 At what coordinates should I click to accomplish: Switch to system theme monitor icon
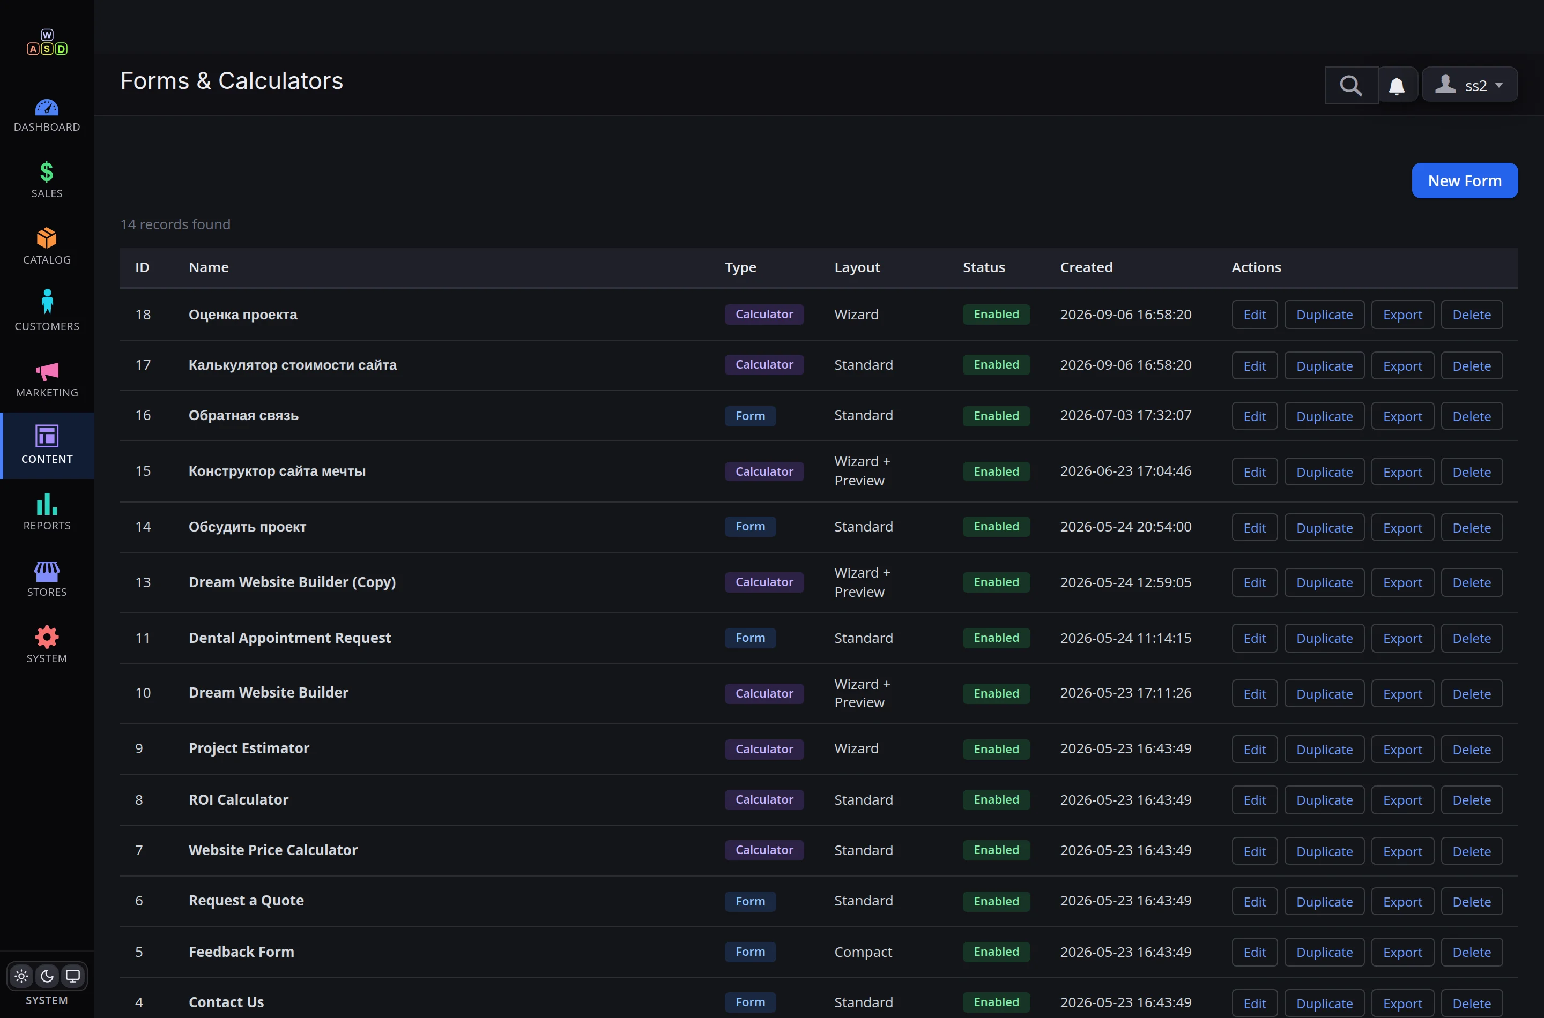(73, 976)
